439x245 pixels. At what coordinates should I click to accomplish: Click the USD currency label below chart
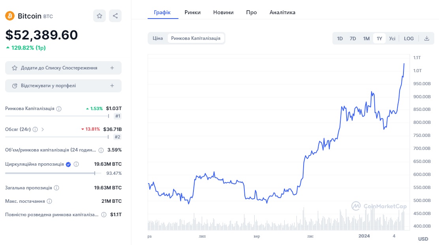(423, 239)
